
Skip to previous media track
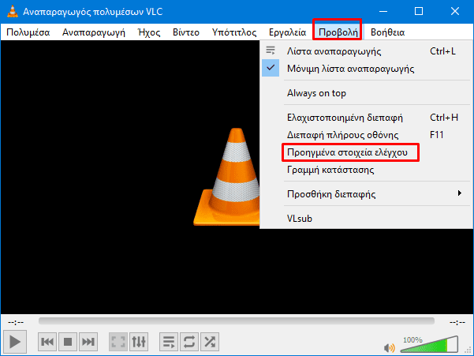coord(47,342)
